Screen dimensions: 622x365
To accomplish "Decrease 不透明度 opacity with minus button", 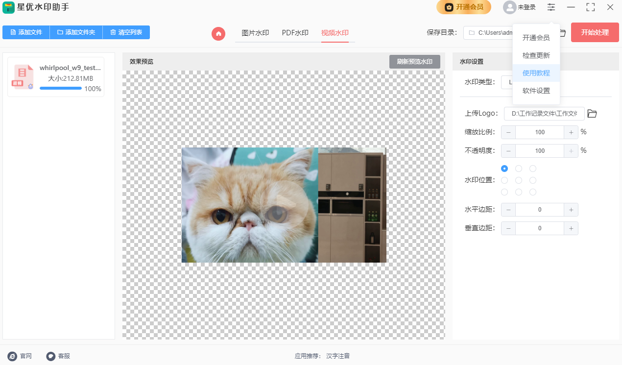I will coord(508,151).
